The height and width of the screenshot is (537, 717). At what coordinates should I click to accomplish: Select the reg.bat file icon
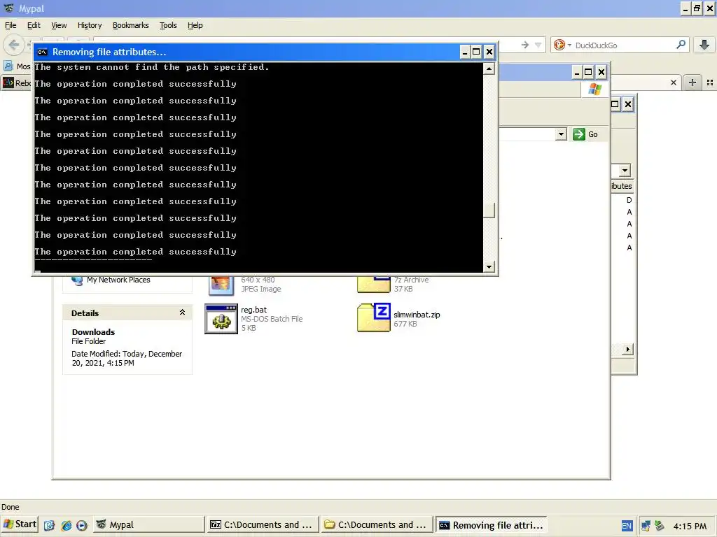pos(221,319)
